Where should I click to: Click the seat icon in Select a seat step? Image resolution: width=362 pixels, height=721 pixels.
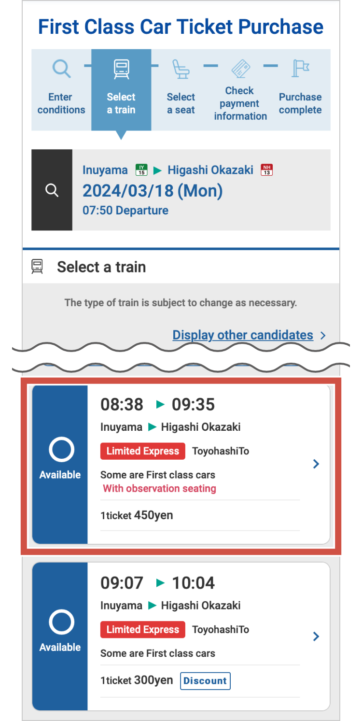181,70
